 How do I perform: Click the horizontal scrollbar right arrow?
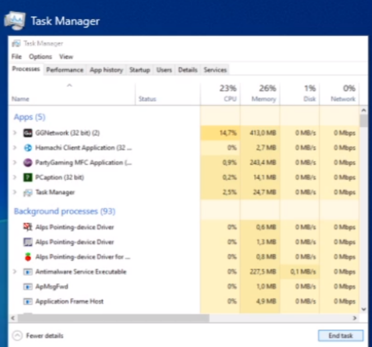(354, 318)
